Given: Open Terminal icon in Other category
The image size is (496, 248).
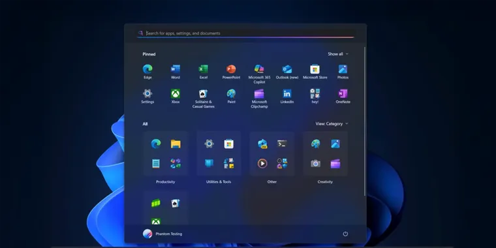Looking at the screenshot, I should (x=282, y=144).
